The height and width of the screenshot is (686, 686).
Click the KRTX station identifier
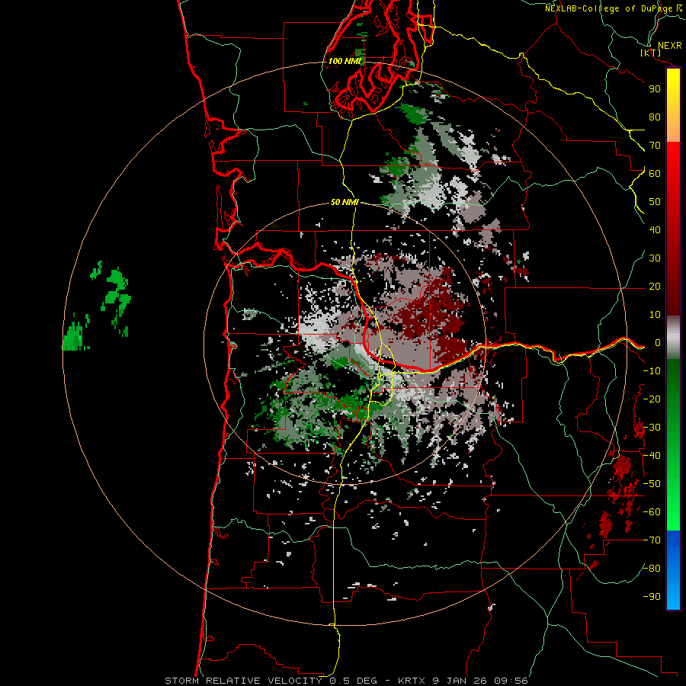[x=413, y=681]
